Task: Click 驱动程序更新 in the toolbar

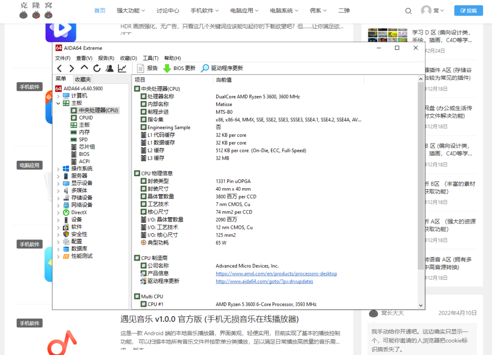Action: click(222, 68)
